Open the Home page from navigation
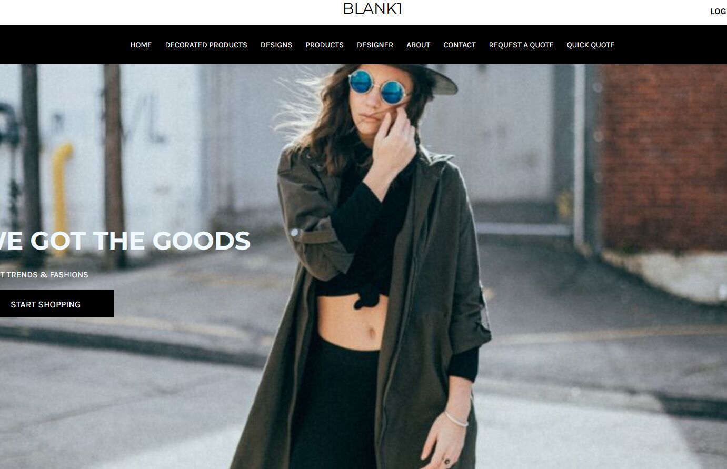 point(141,45)
